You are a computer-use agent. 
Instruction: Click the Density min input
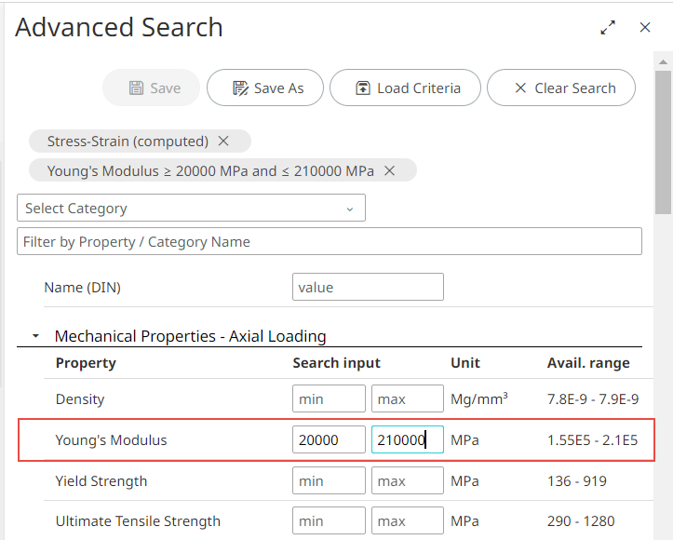[x=329, y=399]
